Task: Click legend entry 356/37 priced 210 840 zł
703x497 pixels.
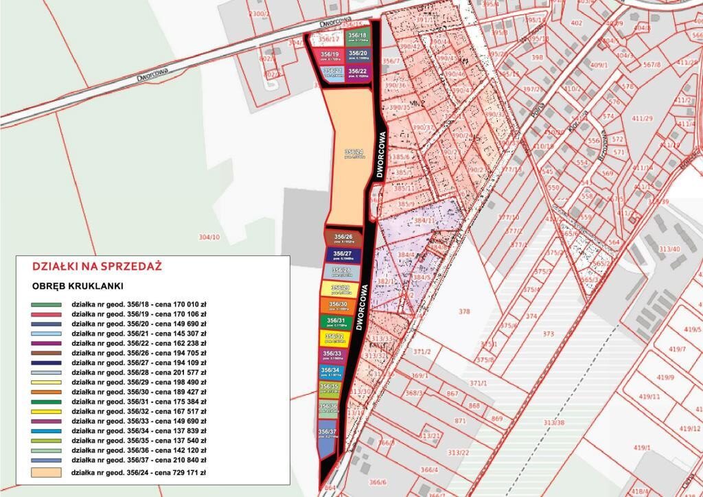Action: tap(139, 460)
